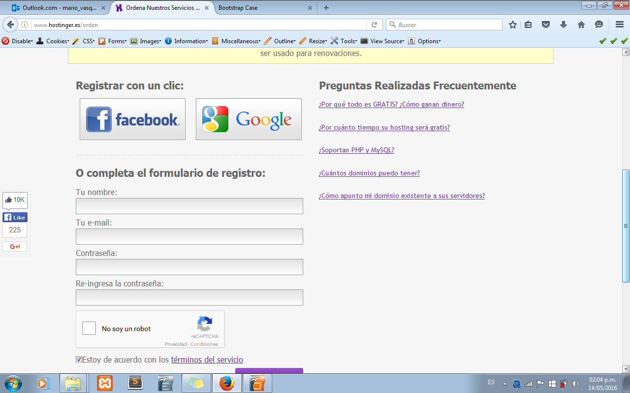The image size is (630, 393).
Task: Reload the page with refresh icon
Action: pos(374,25)
